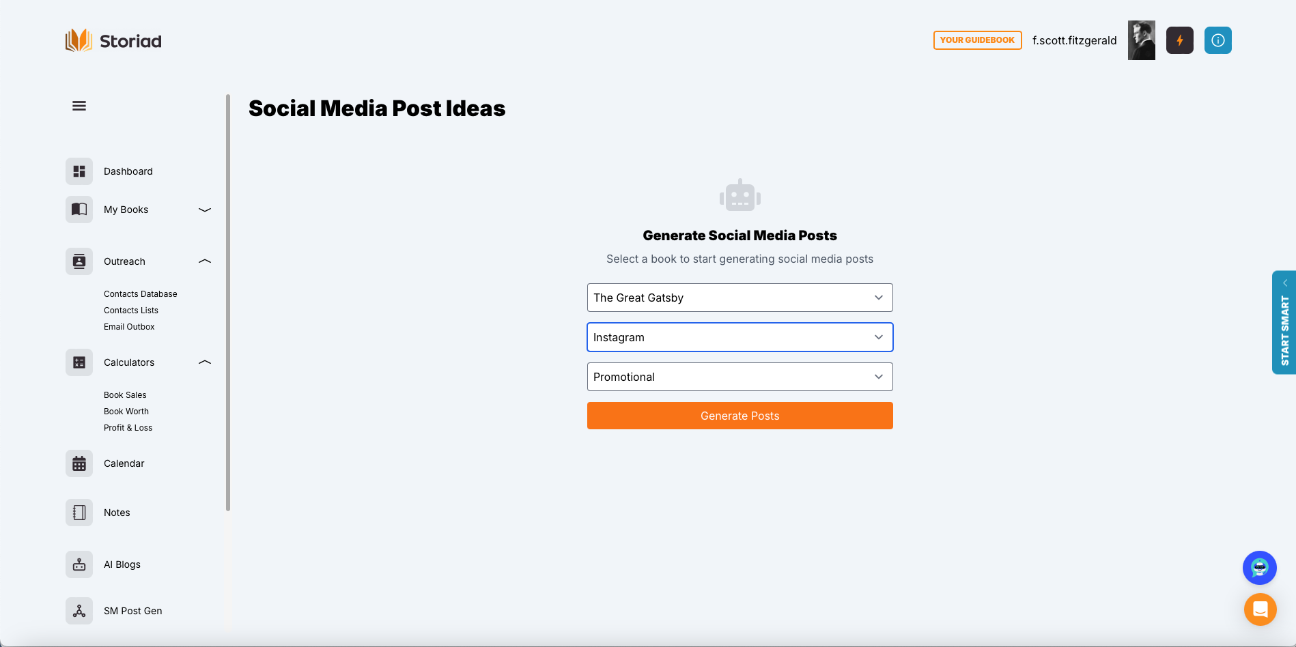1296x647 pixels.
Task: Go to Dashboard in sidebar
Action: coord(128,171)
